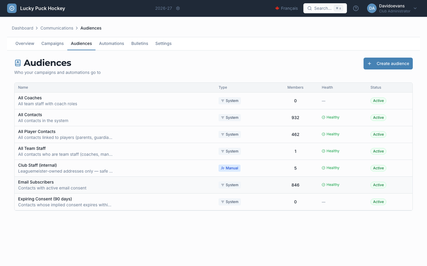Click the plus icon in Create audience

tap(369, 64)
